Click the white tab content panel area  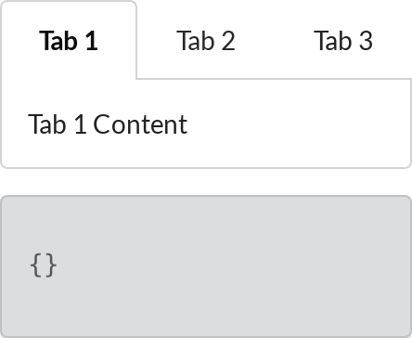(x=206, y=123)
